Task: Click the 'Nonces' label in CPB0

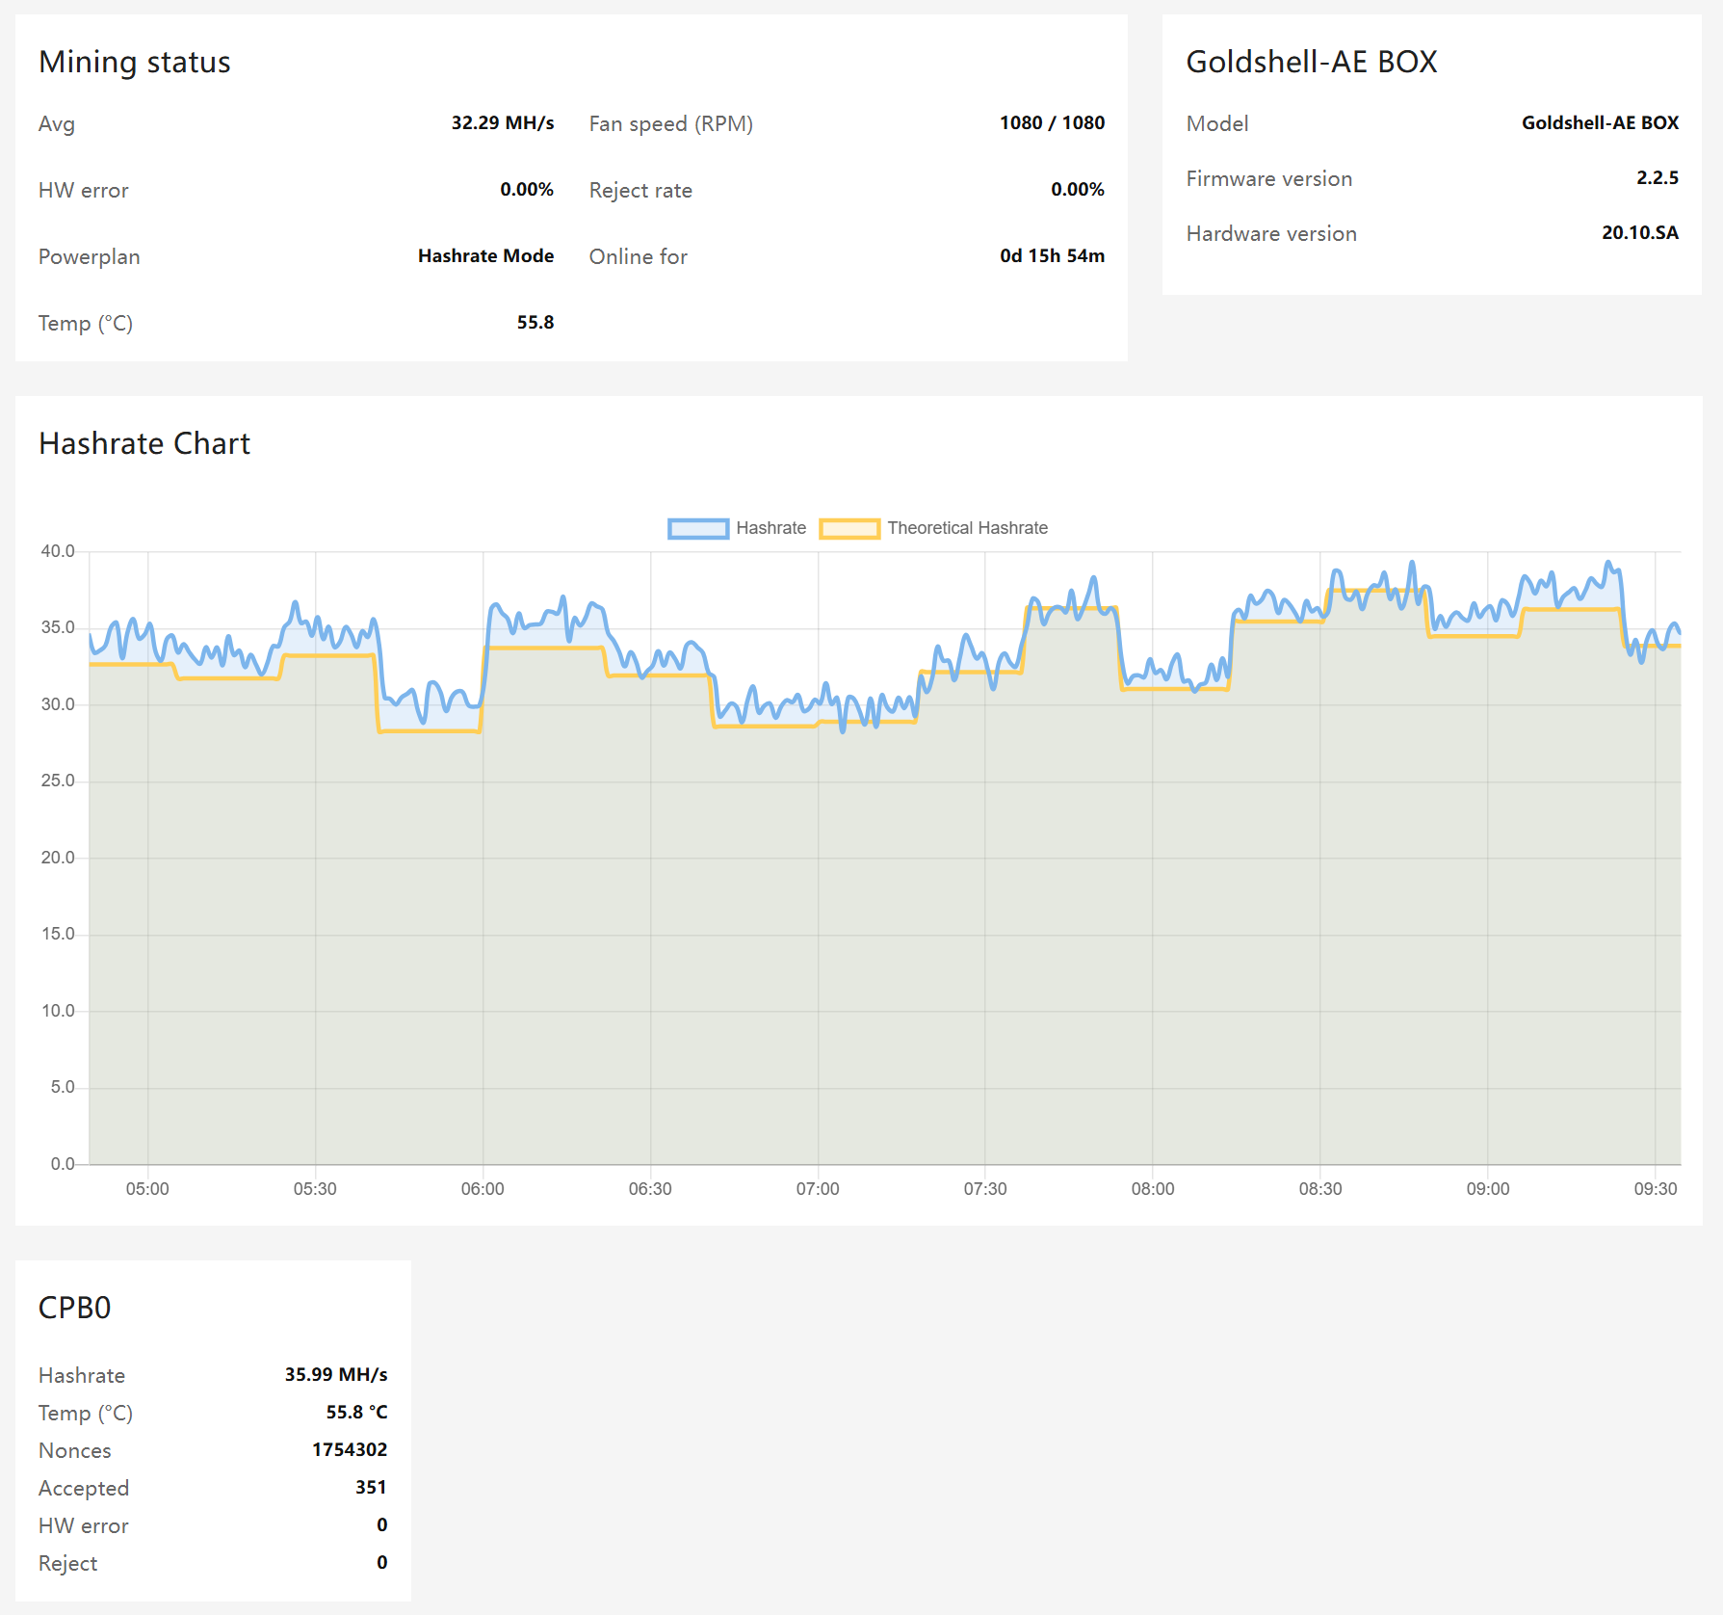Action: 75,1451
